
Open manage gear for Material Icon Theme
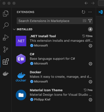click(90, 100)
